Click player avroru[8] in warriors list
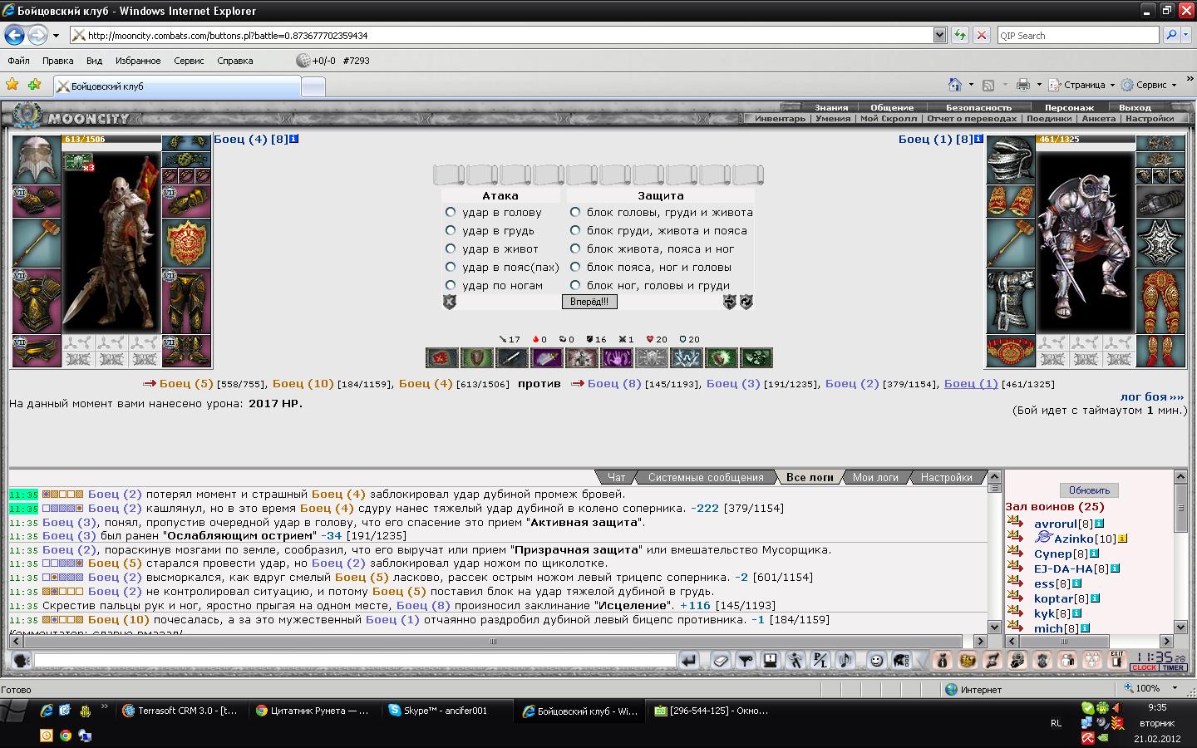 (1056, 524)
